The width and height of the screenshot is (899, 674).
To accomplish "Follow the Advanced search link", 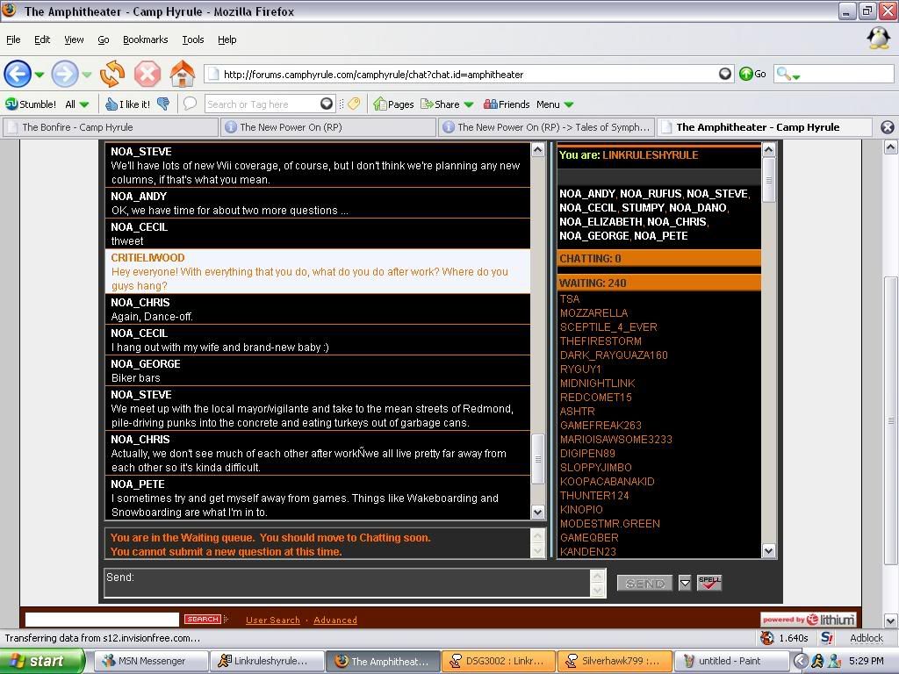I will pyautogui.click(x=335, y=620).
